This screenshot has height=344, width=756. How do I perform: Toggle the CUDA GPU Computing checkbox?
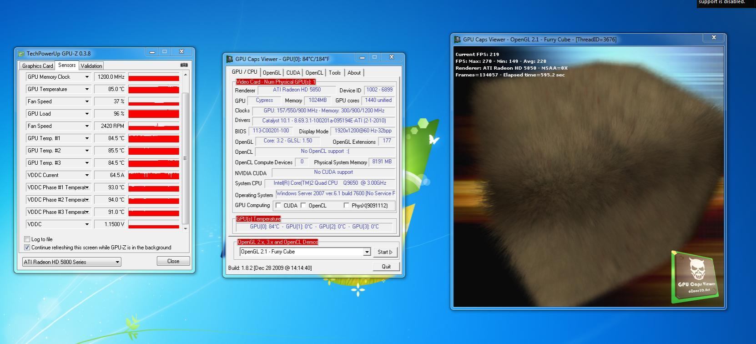coord(278,206)
